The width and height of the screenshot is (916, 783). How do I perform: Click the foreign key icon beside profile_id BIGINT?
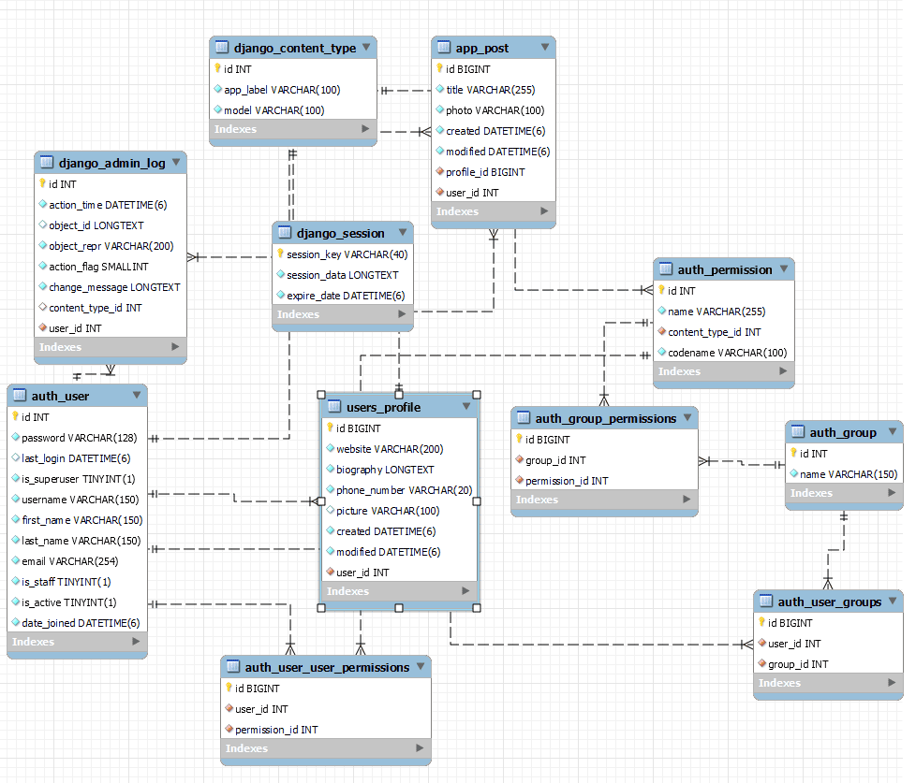[x=438, y=172]
